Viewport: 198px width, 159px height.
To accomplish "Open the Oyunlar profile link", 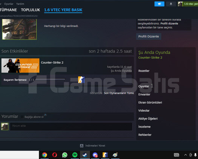I will point(144,86).
